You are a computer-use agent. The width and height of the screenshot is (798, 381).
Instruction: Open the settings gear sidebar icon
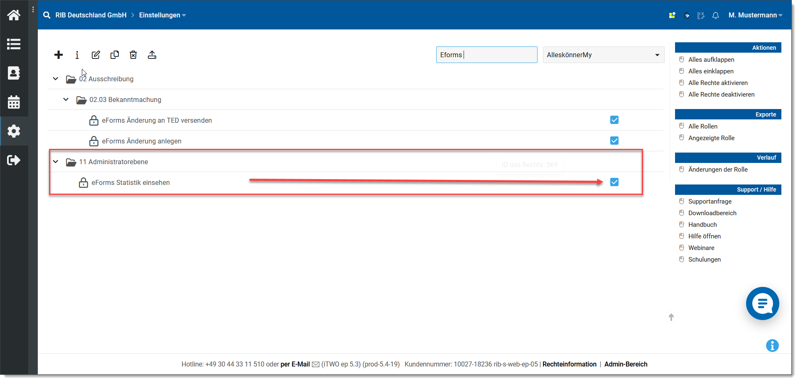pos(14,131)
